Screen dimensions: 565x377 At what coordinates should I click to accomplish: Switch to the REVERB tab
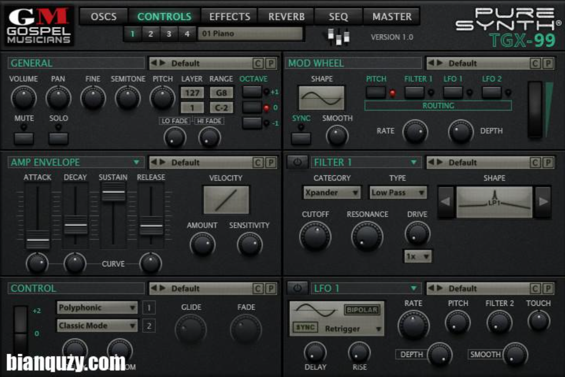tap(287, 16)
